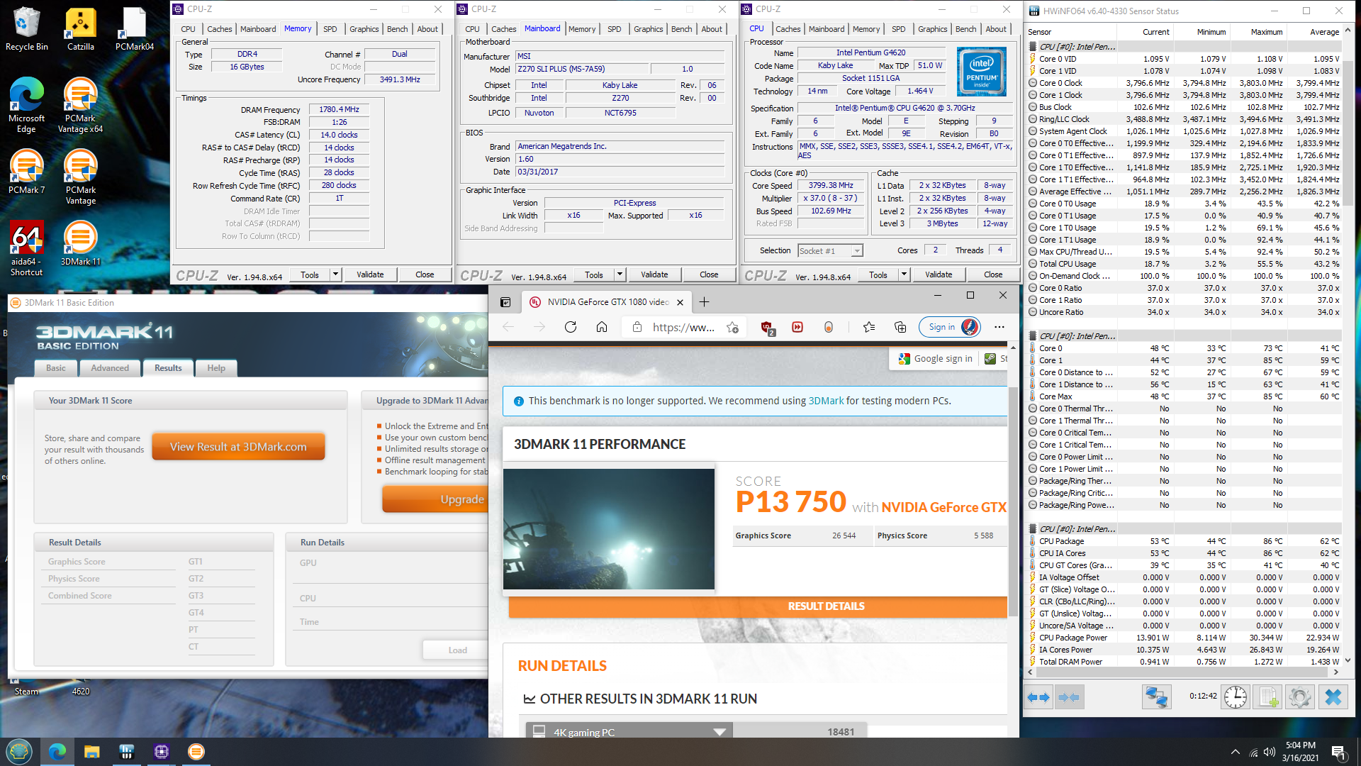Select the Ring/LLC Clock sensor row
The width and height of the screenshot is (1361, 766).
point(1184,119)
